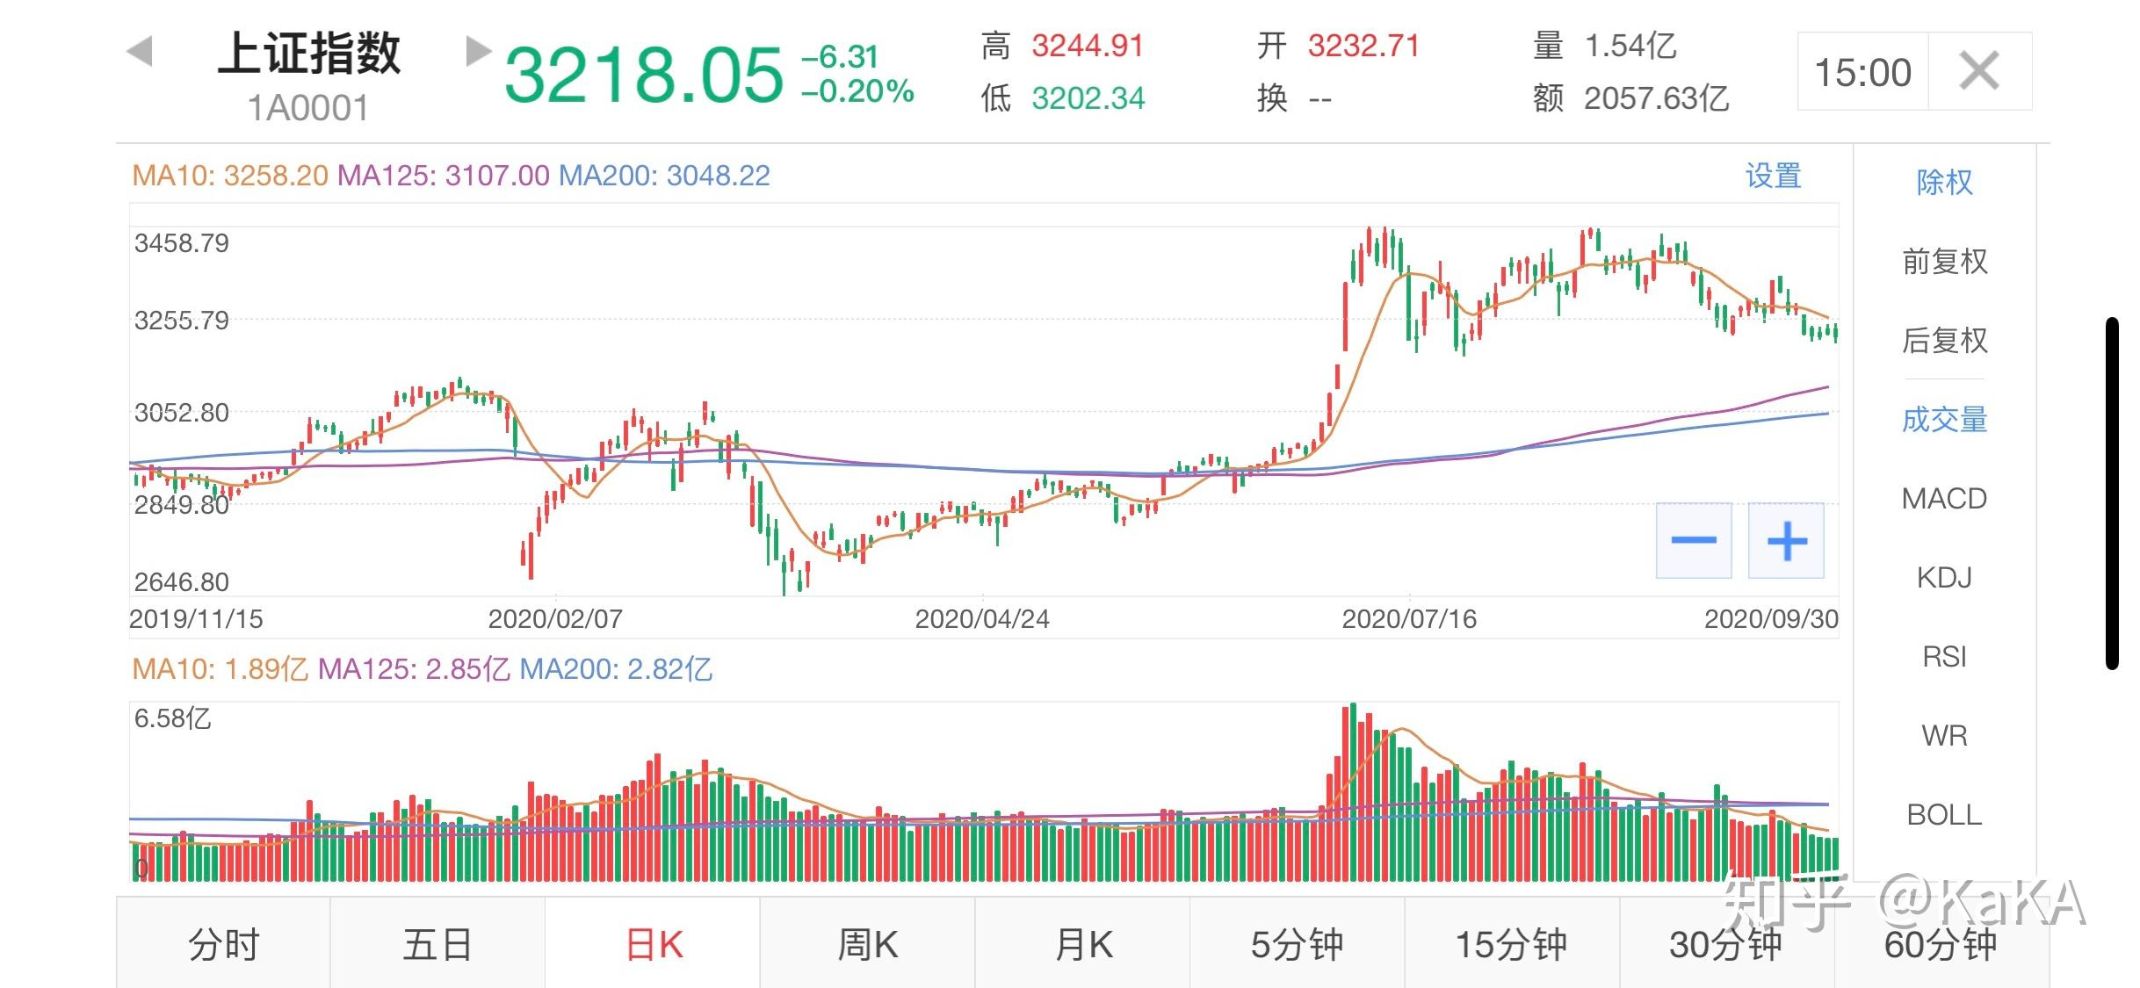This screenshot has width=2140, height=988.
Task: Click current price 3218.05
Action: pyautogui.click(x=643, y=75)
